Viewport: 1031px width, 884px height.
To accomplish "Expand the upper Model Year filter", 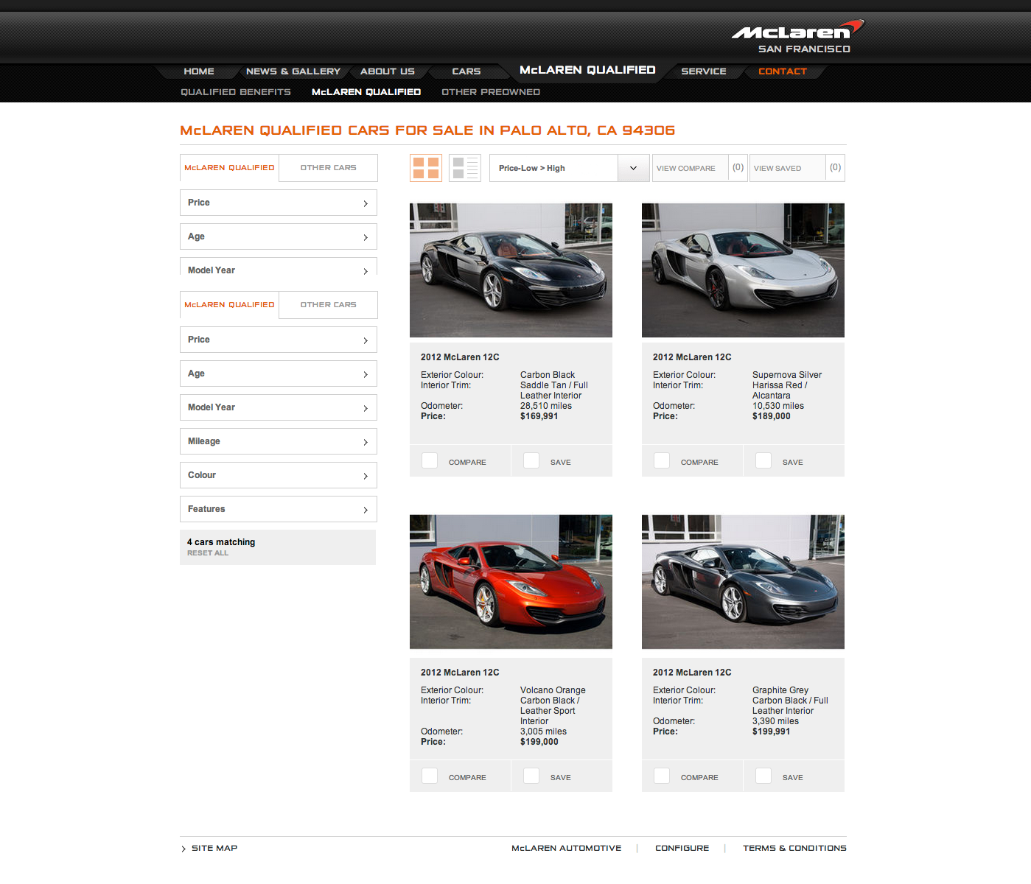I will [x=279, y=267].
